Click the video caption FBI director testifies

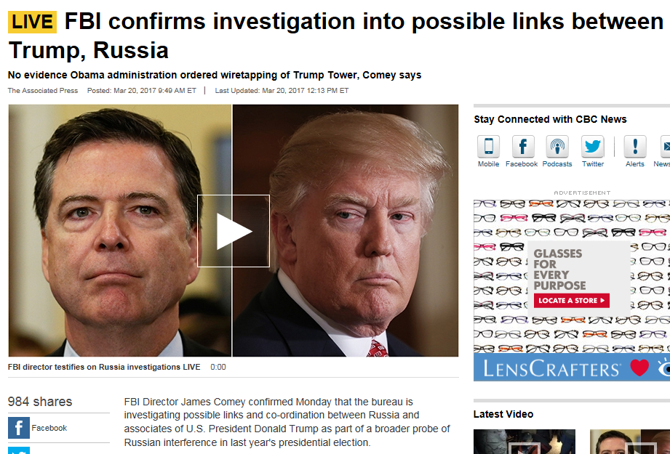[x=104, y=367]
